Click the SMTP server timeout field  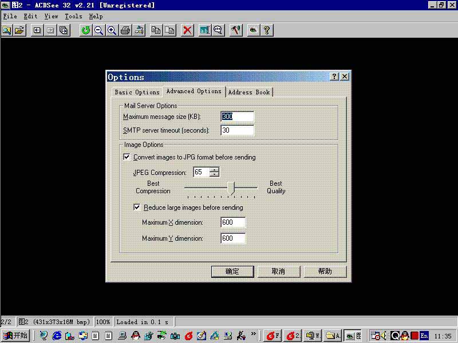click(237, 130)
